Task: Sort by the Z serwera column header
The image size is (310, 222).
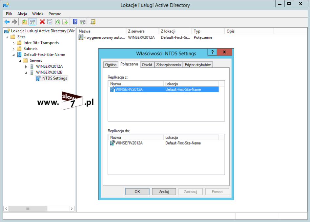Action: point(142,31)
